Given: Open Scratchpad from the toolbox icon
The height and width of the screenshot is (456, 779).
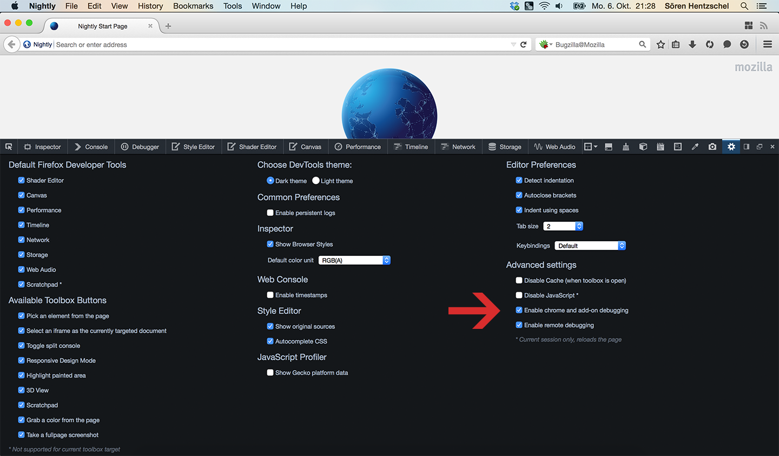Looking at the screenshot, I should click(x=661, y=147).
